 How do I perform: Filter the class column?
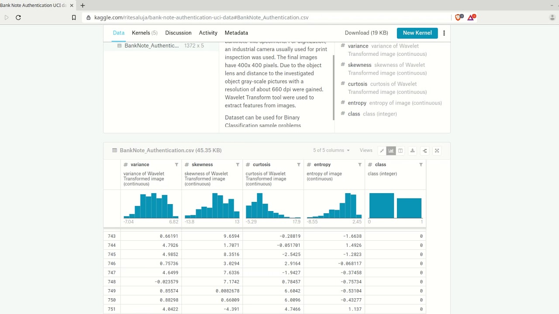421,165
